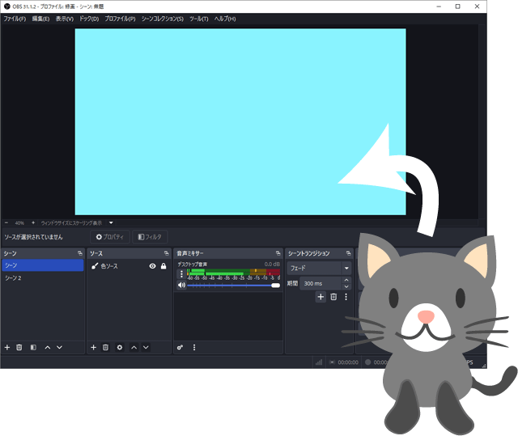This screenshot has width=518, height=436.
Task: Zoom in the preview with plus button
Action: (33, 222)
